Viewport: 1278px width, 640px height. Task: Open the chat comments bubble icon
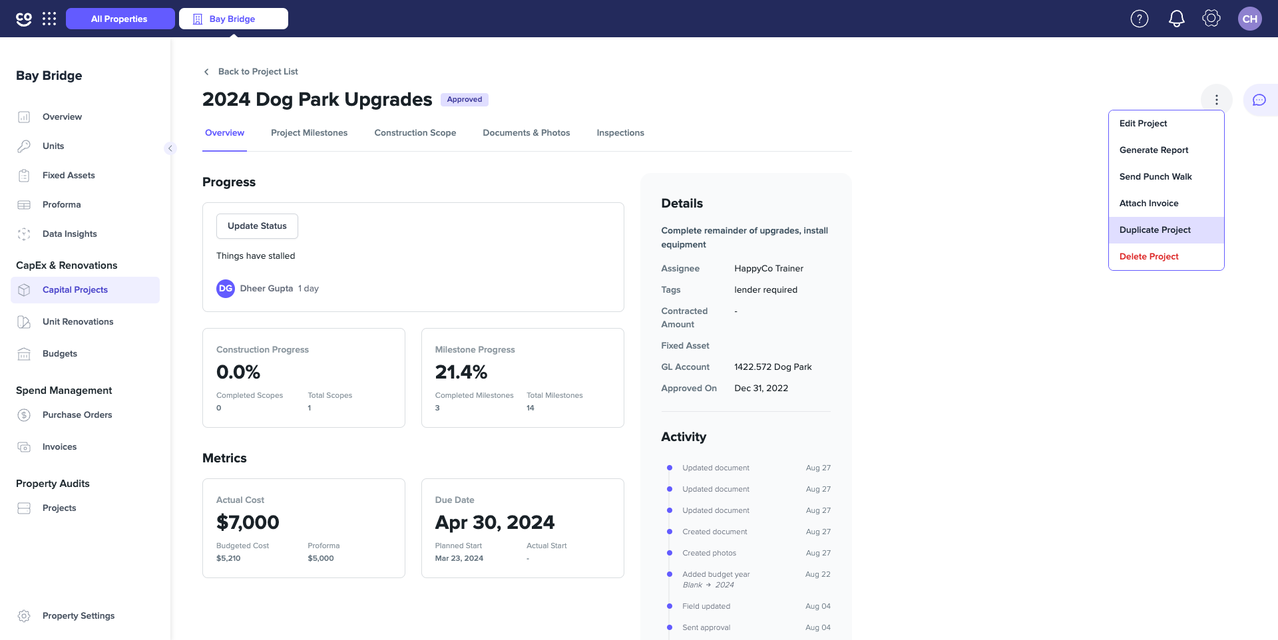tap(1259, 100)
